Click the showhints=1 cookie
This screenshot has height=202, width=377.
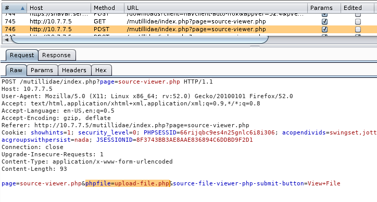[51, 132]
